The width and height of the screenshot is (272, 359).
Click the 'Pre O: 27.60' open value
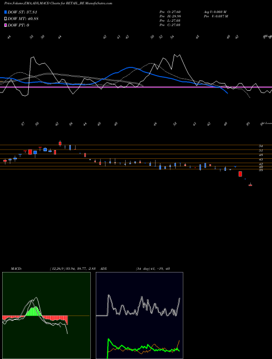[170, 12]
